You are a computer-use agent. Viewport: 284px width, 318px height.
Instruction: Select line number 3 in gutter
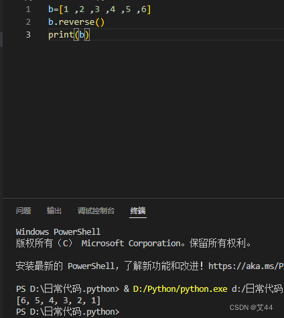[x=28, y=35]
